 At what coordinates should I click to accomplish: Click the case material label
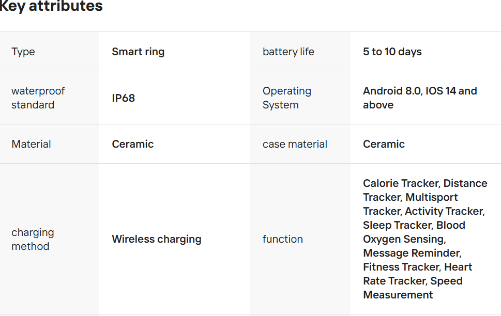(x=295, y=144)
